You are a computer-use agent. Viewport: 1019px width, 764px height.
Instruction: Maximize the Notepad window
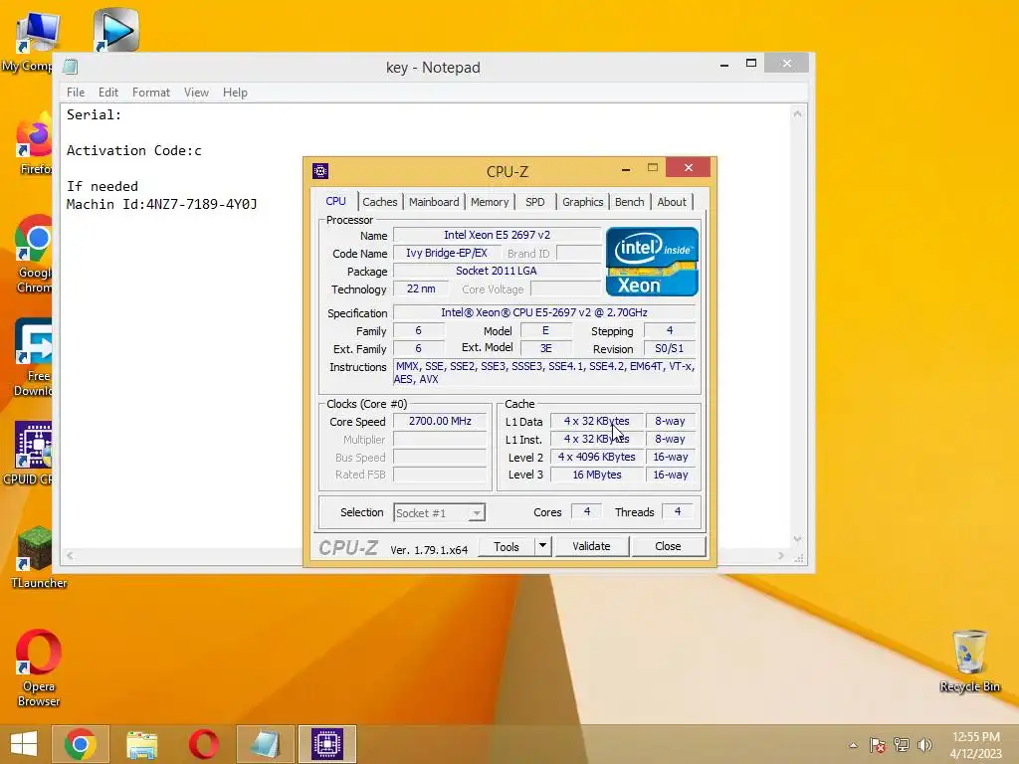point(751,64)
